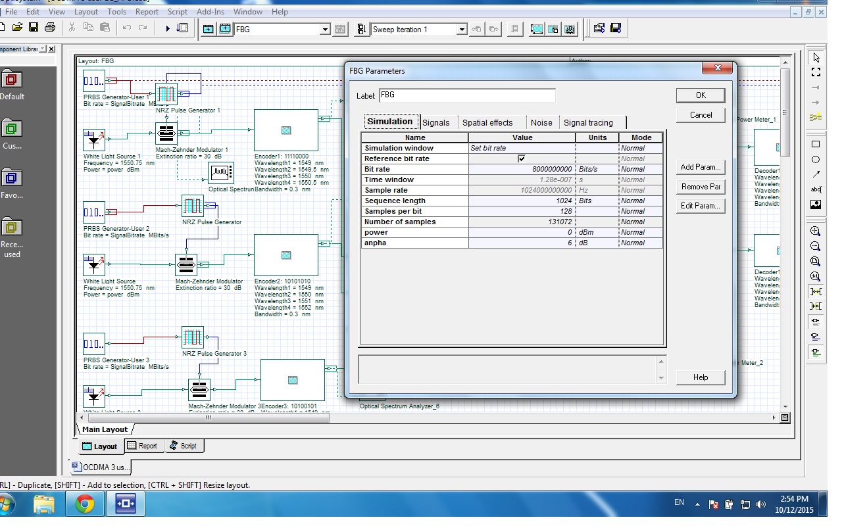Switch to the Signal tracing tab
The height and width of the screenshot is (526, 842).
[x=588, y=122]
